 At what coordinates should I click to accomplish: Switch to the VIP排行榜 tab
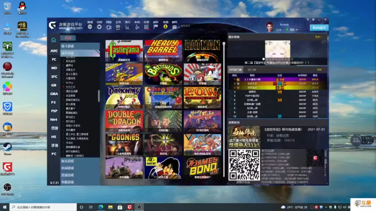point(235,69)
